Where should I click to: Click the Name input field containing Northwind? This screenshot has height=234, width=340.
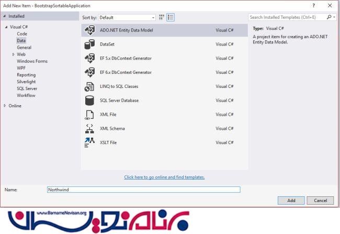(143, 190)
